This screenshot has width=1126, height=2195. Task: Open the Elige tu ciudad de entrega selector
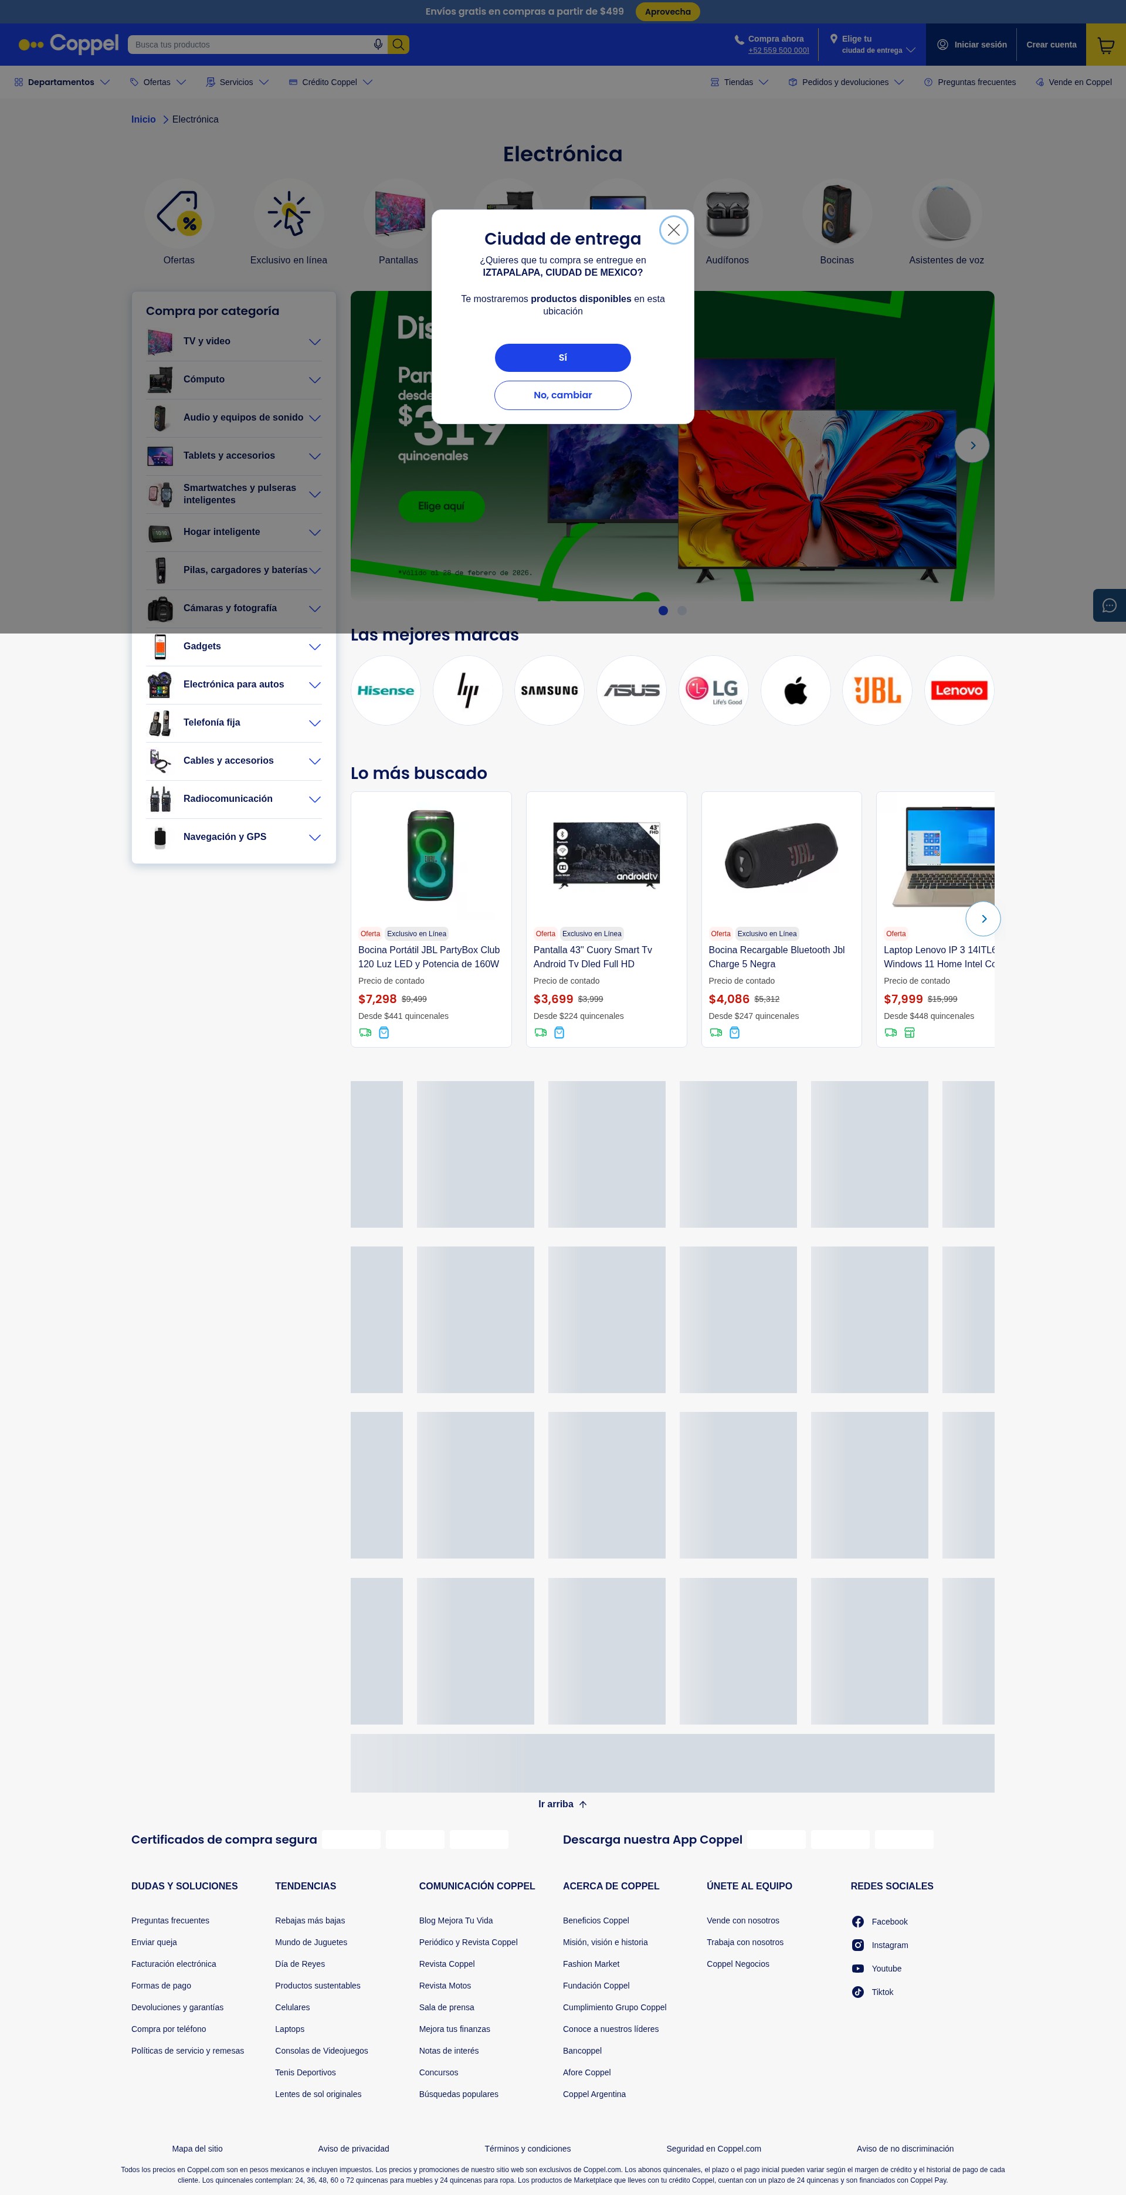click(872, 45)
